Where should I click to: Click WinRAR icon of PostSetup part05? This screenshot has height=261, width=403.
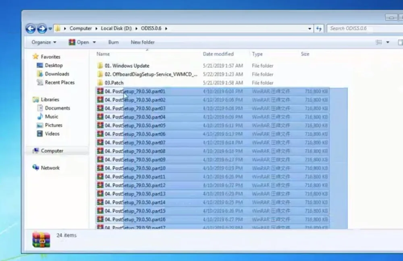click(100, 125)
